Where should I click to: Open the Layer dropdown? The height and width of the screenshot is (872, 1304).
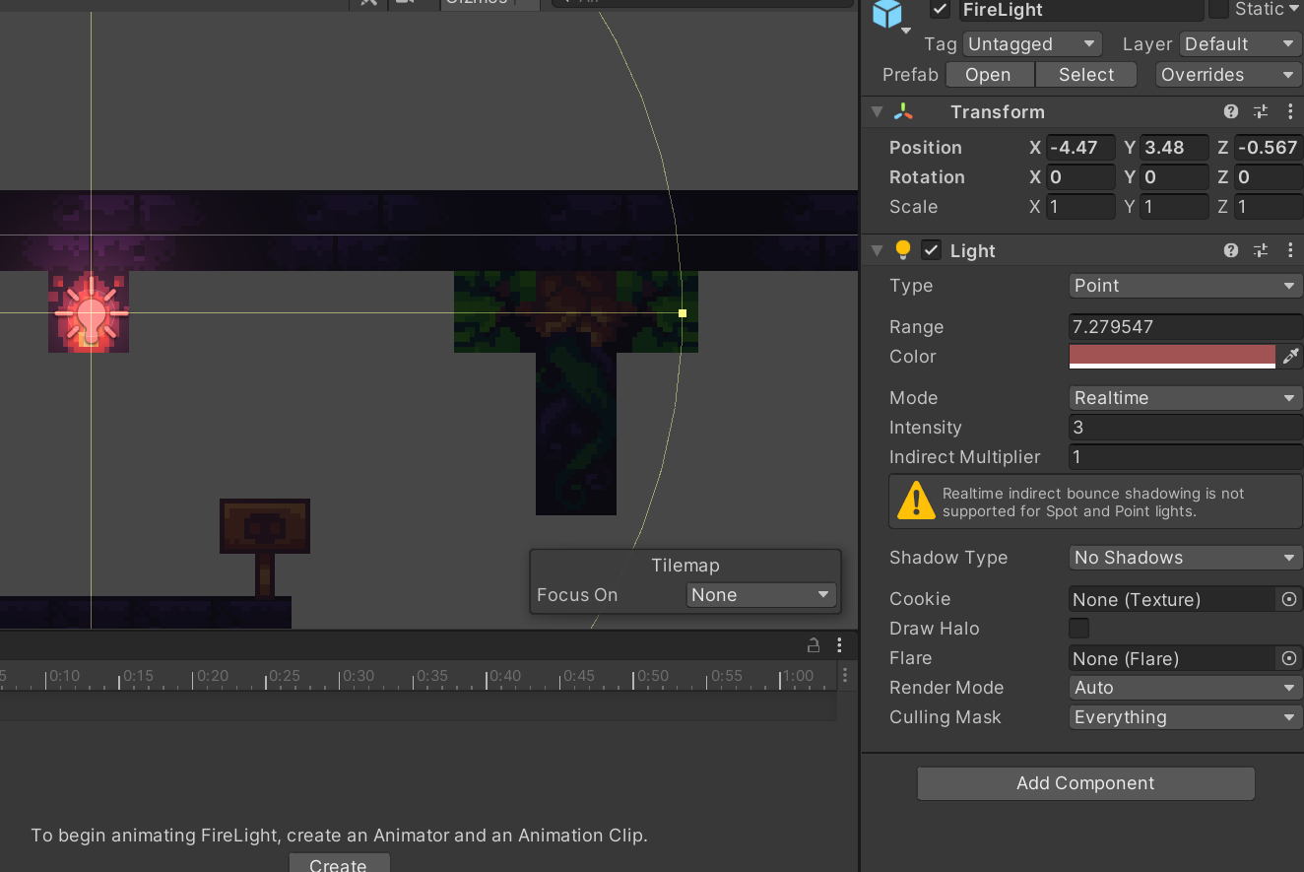pyautogui.click(x=1241, y=44)
